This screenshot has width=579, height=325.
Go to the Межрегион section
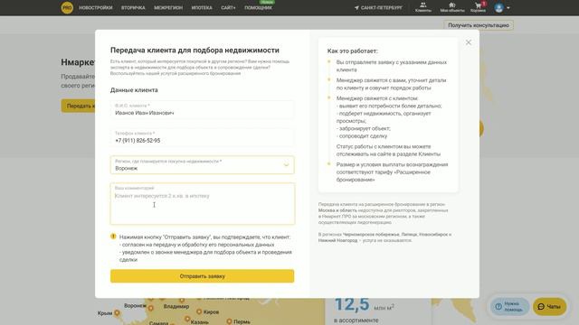pos(168,8)
